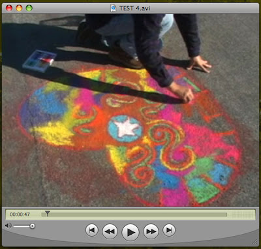This screenshot has height=249, width=261.
Task: Click the 00:00:47 time display
Action: tap(20, 214)
